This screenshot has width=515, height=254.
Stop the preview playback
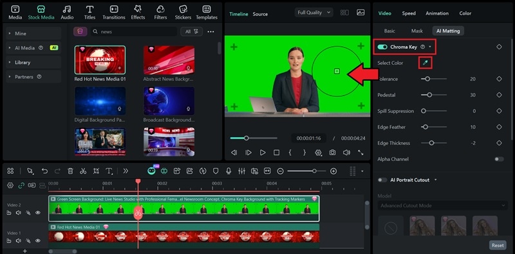277,153
